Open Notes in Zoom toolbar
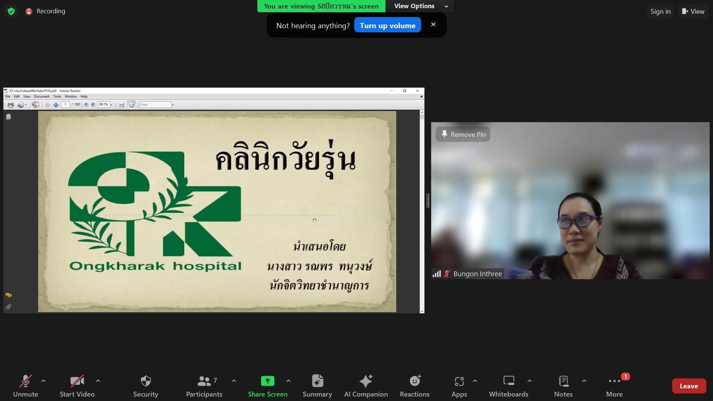Viewport: 713px width, 401px height. [563, 386]
